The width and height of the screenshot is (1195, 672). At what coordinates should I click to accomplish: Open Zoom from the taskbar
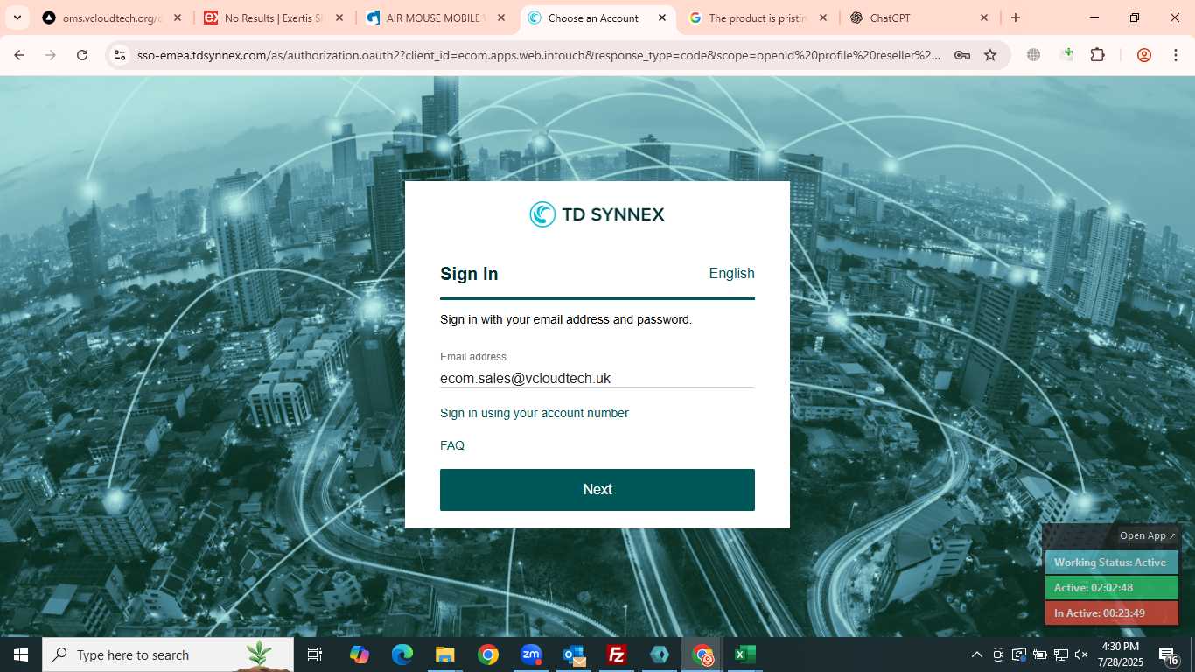[531, 654]
